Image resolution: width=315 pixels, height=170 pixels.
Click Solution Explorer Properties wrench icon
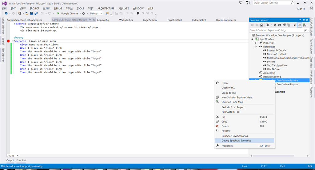point(295,25)
